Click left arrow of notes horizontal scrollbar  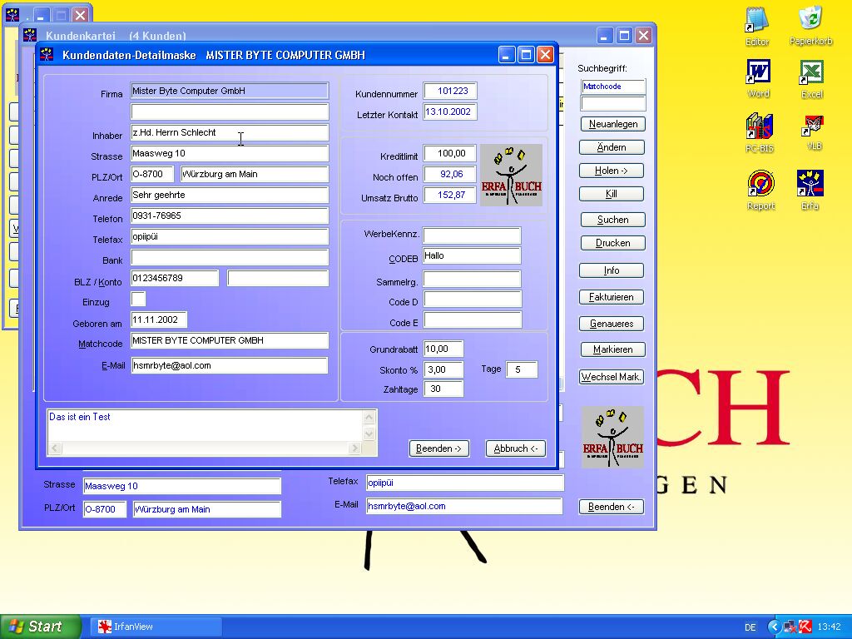(x=55, y=448)
